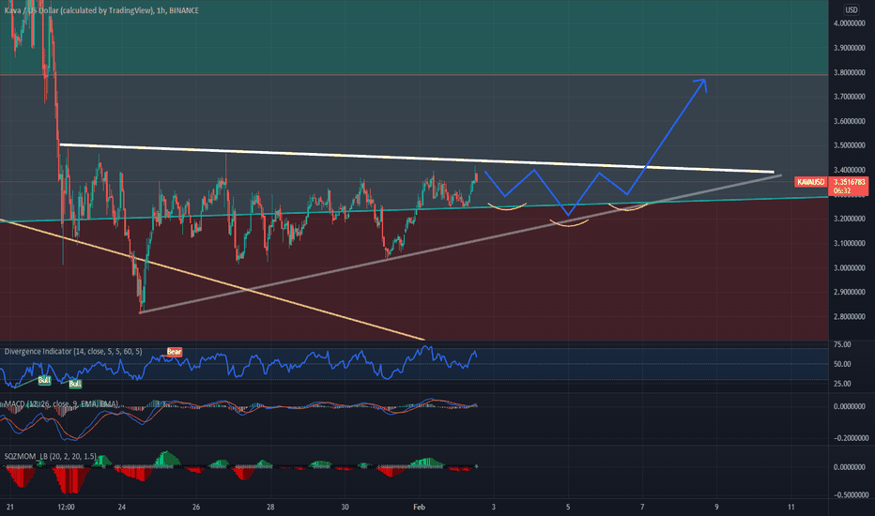Select the gray ascending trendline
The width and height of the screenshot is (875, 516).
coord(460,244)
